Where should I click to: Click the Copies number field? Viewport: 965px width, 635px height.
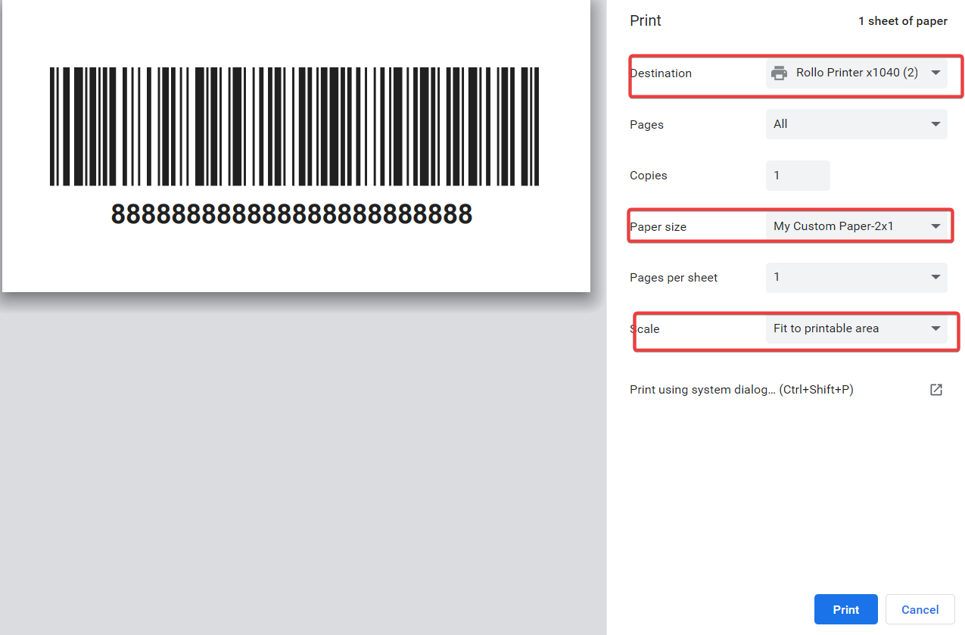[798, 176]
